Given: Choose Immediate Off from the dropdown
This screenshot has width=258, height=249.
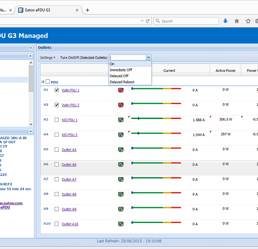Looking at the screenshot, I should 130,70.
